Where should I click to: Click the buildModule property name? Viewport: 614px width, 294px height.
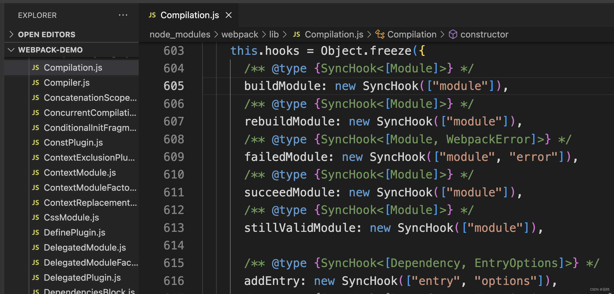tap(282, 86)
